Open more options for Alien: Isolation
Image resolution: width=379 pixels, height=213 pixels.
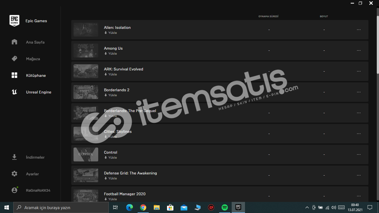pyautogui.click(x=359, y=30)
